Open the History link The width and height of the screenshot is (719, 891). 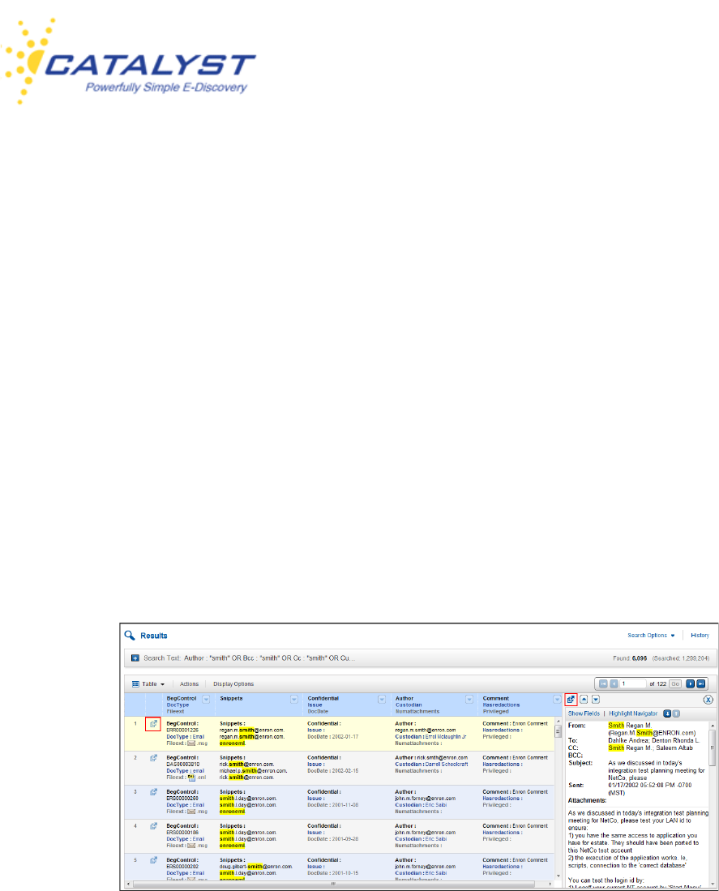700,636
